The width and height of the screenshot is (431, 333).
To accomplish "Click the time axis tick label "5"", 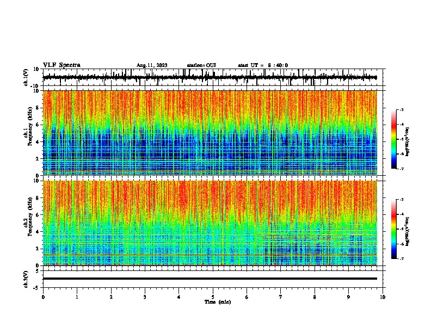I will [213, 297].
